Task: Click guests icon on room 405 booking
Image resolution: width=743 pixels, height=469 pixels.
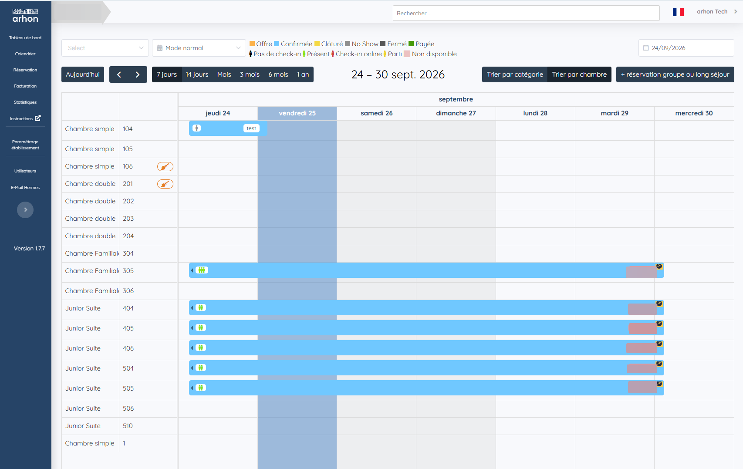Action: click(201, 327)
